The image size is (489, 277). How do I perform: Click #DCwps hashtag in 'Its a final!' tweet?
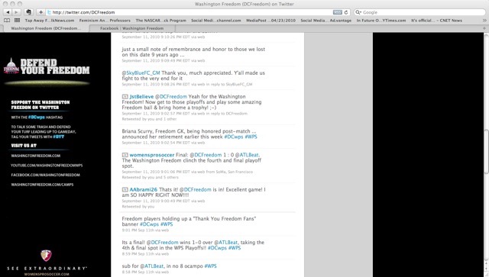(x=217, y=248)
